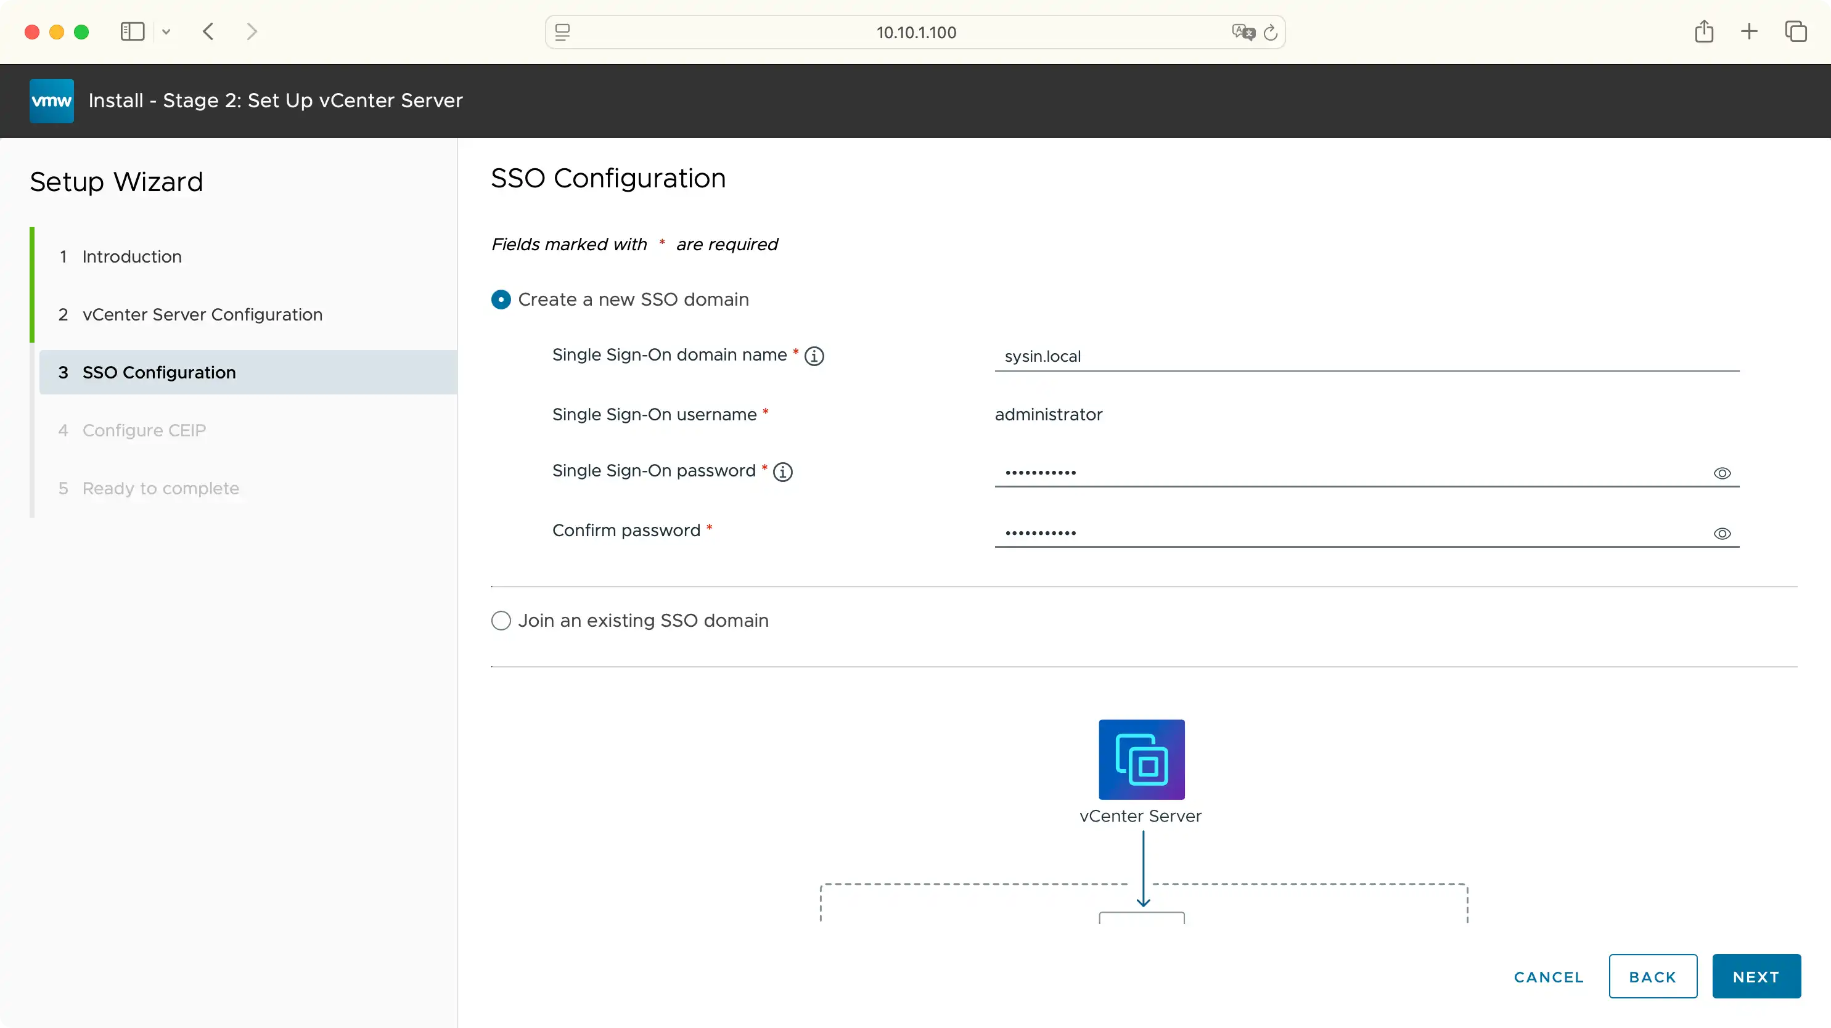Open the Share menu icon
The width and height of the screenshot is (1831, 1028).
(1704, 31)
